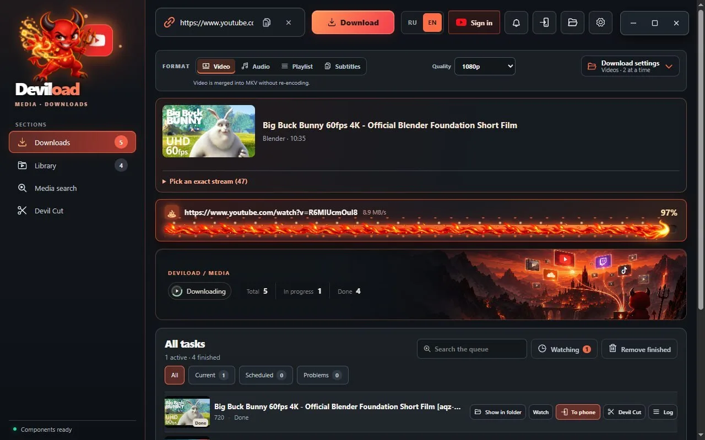Filter tasks by Problems

point(323,375)
